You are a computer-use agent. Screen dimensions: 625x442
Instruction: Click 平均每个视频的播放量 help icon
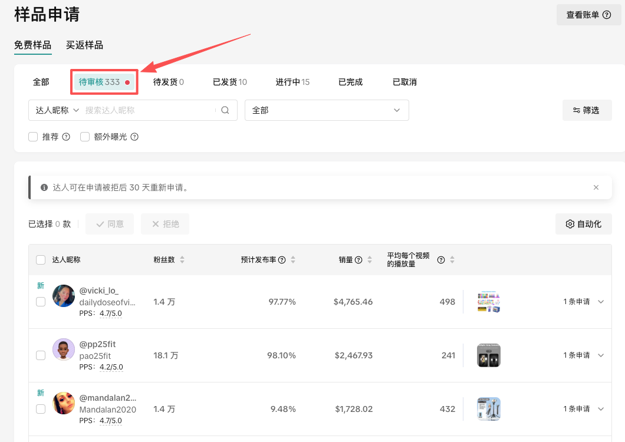coord(440,260)
